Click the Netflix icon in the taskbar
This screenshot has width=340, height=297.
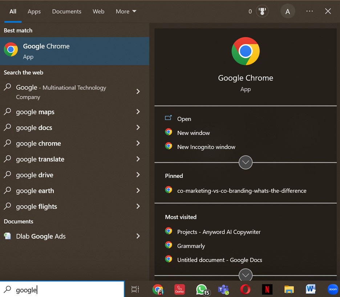click(267, 289)
